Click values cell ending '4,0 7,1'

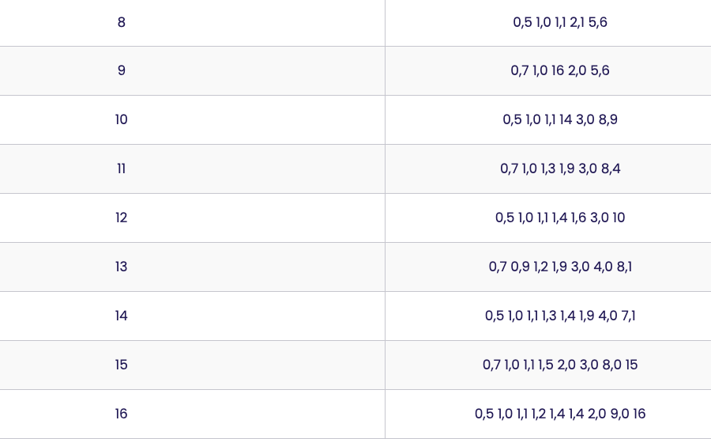coord(548,316)
